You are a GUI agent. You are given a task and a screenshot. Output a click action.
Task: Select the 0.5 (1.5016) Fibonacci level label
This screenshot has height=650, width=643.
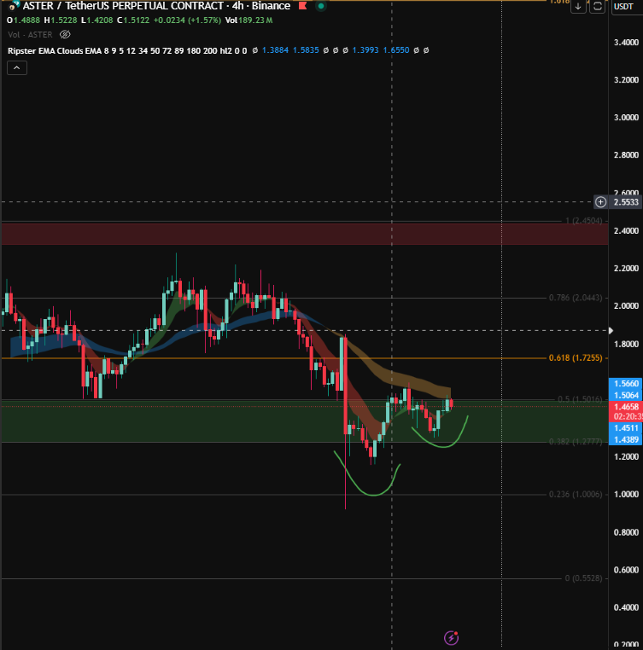click(580, 399)
